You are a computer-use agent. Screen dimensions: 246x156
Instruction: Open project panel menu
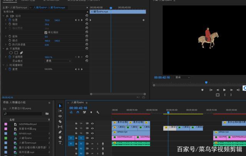pos(49,103)
